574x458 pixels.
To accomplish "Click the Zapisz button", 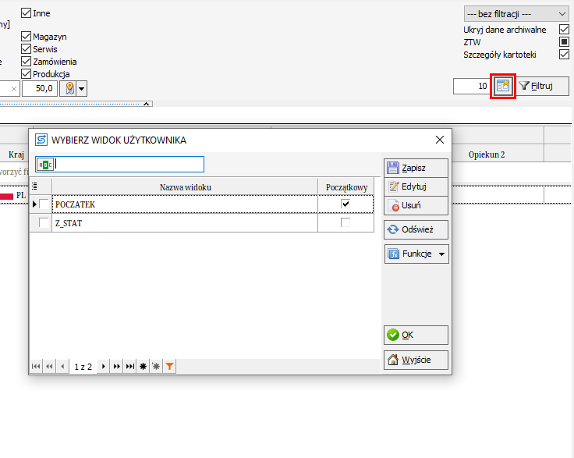I will tap(405, 169).
